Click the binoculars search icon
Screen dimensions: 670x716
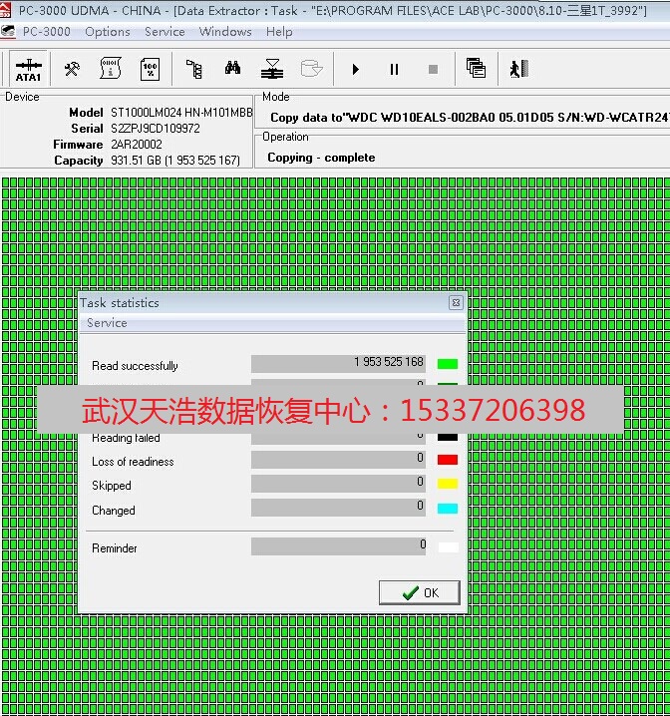(x=232, y=69)
